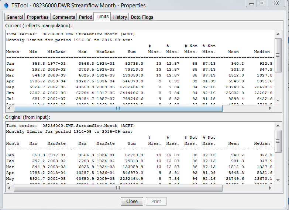Open the Data Flags tab
This screenshot has width=289, height=210.
point(142,17)
